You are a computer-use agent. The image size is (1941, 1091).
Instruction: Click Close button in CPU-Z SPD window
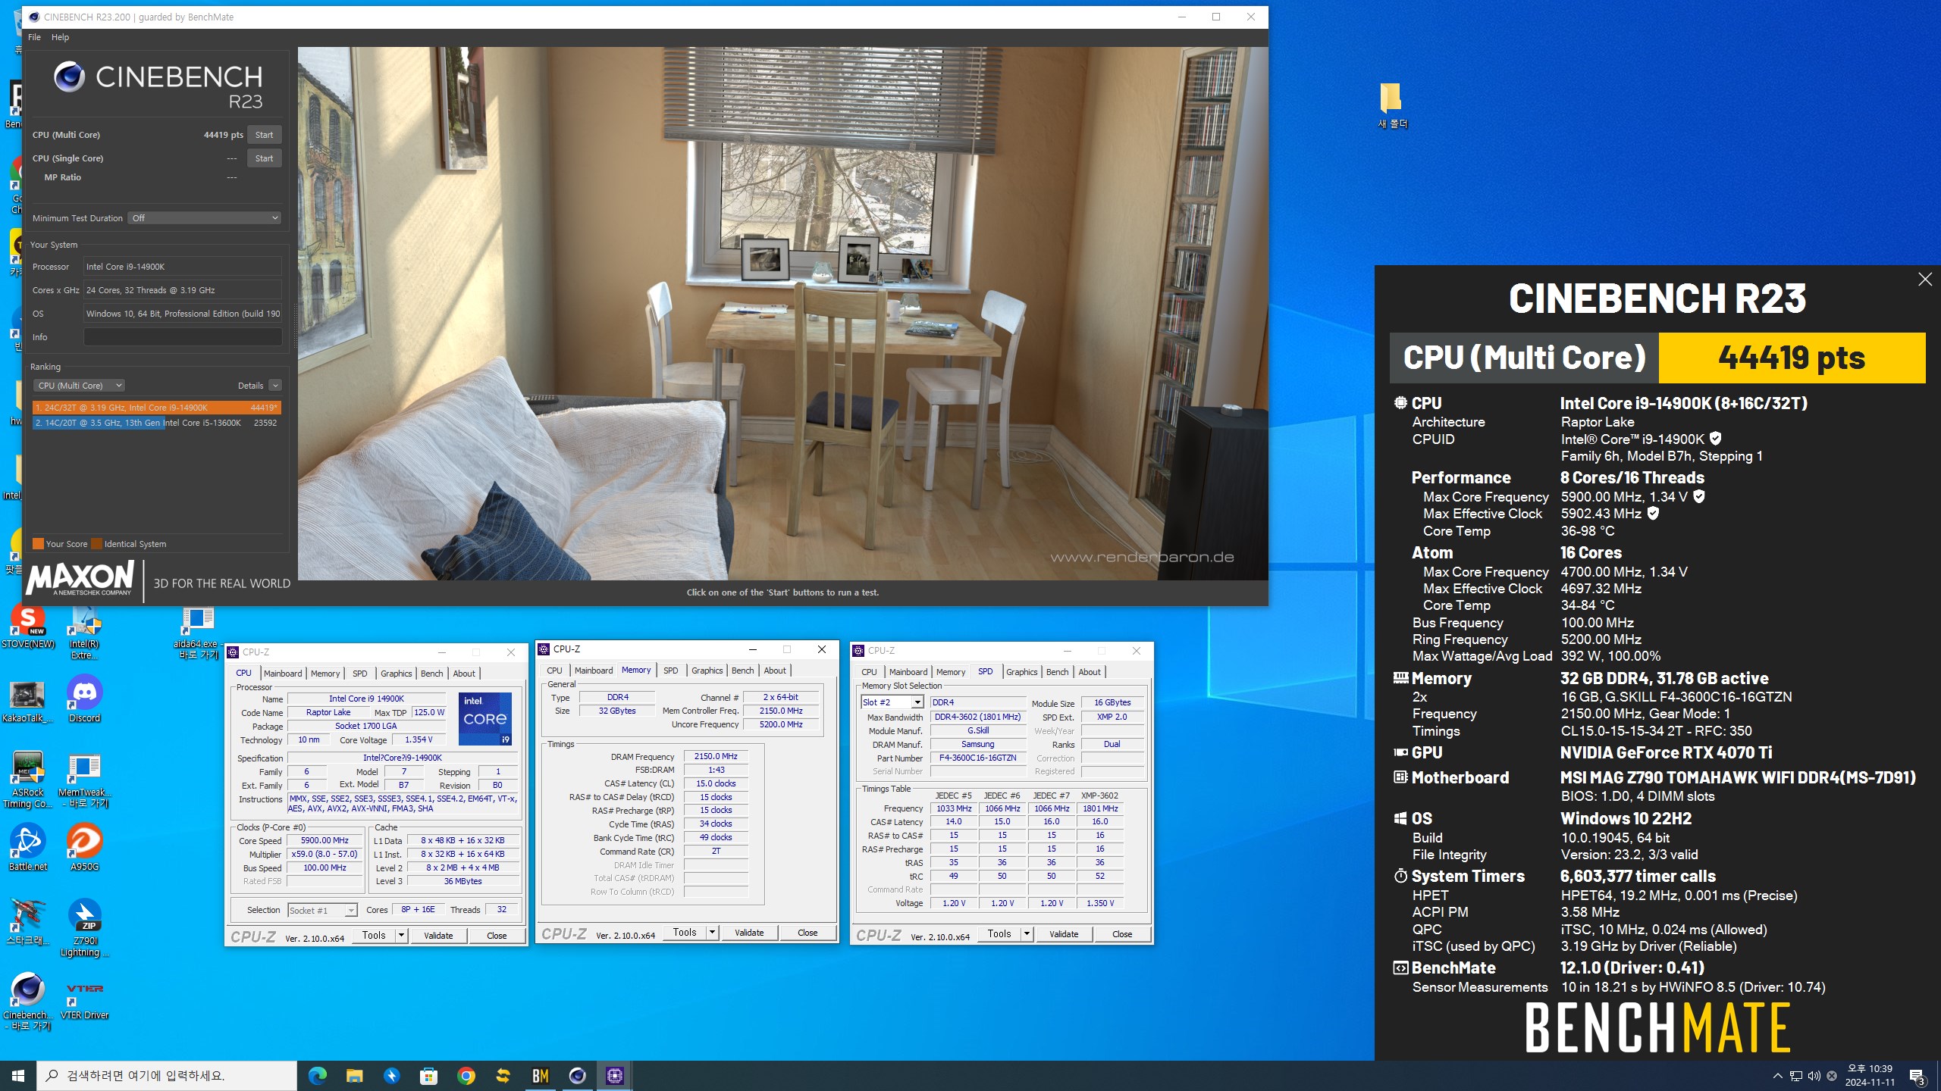1122,934
